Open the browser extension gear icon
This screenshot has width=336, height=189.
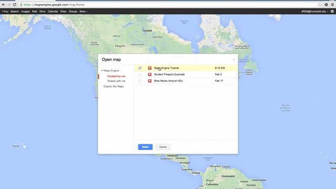[x=326, y=5]
